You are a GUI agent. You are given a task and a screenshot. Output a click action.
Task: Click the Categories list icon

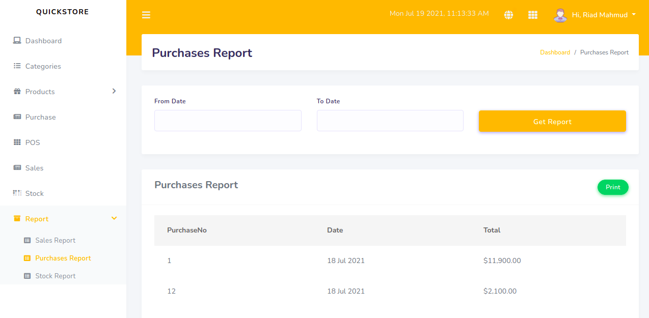point(17,66)
